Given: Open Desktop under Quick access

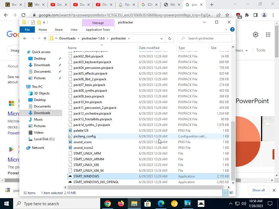Looking at the screenshot, I should 40,59.
